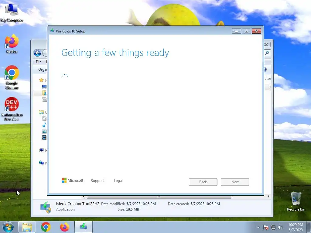
Task: Select Pictures library icon in sidebar
Action: (44, 131)
